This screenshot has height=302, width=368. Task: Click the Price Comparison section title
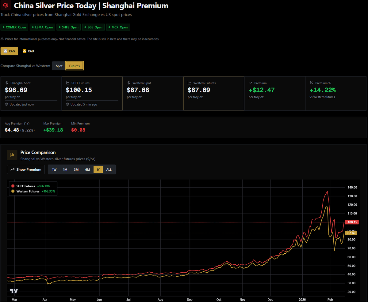pyautogui.click(x=38, y=152)
